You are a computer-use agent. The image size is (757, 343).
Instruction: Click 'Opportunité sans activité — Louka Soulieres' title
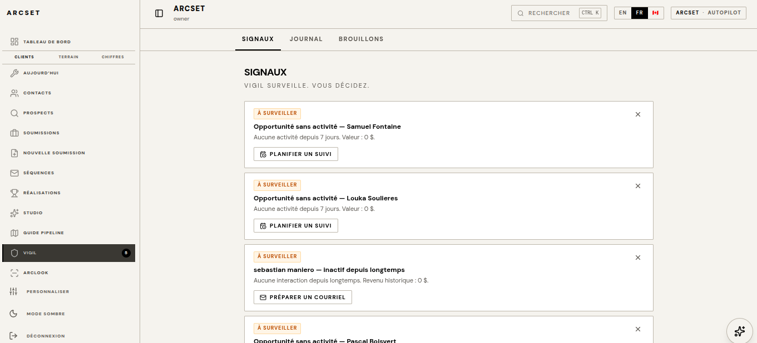coord(325,198)
